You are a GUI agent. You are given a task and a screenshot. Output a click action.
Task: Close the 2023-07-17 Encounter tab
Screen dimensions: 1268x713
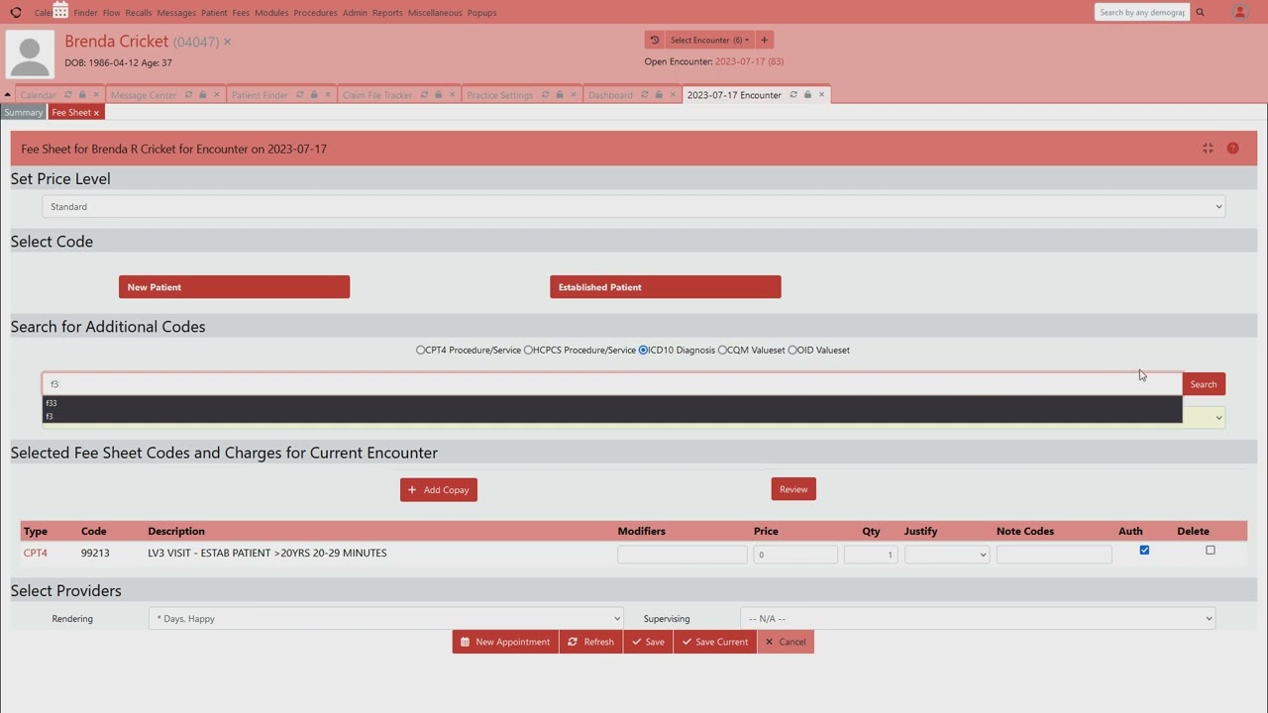pos(821,95)
